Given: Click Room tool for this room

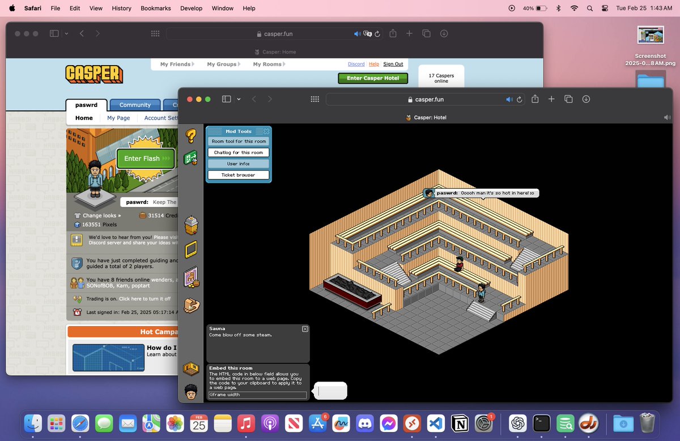Looking at the screenshot, I should pyautogui.click(x=239, y=142).
